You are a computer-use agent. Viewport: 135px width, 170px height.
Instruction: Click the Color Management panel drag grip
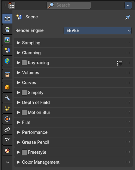click(127, 162)
